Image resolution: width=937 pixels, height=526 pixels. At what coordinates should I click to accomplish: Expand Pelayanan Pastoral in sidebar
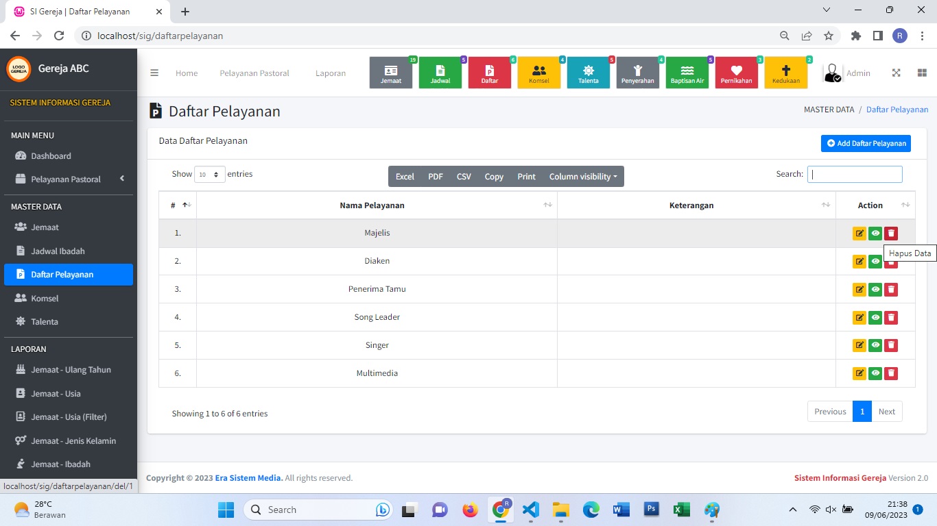(69, 179)
